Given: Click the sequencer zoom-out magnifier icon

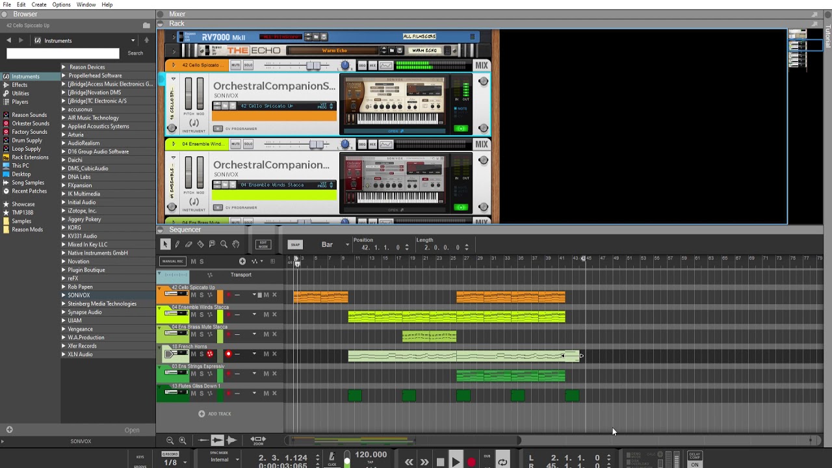Looking at the screenshot, I should pyautogui.click(x=170, y=440).
